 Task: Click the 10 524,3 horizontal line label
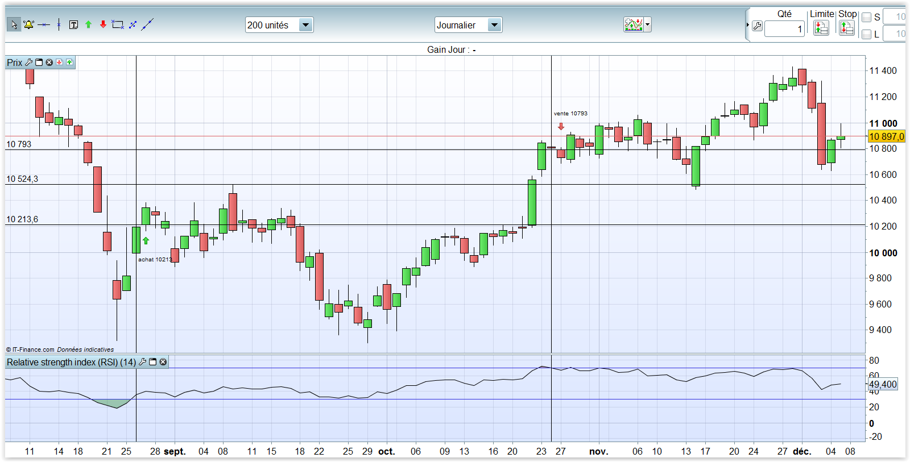click(22, 179)
